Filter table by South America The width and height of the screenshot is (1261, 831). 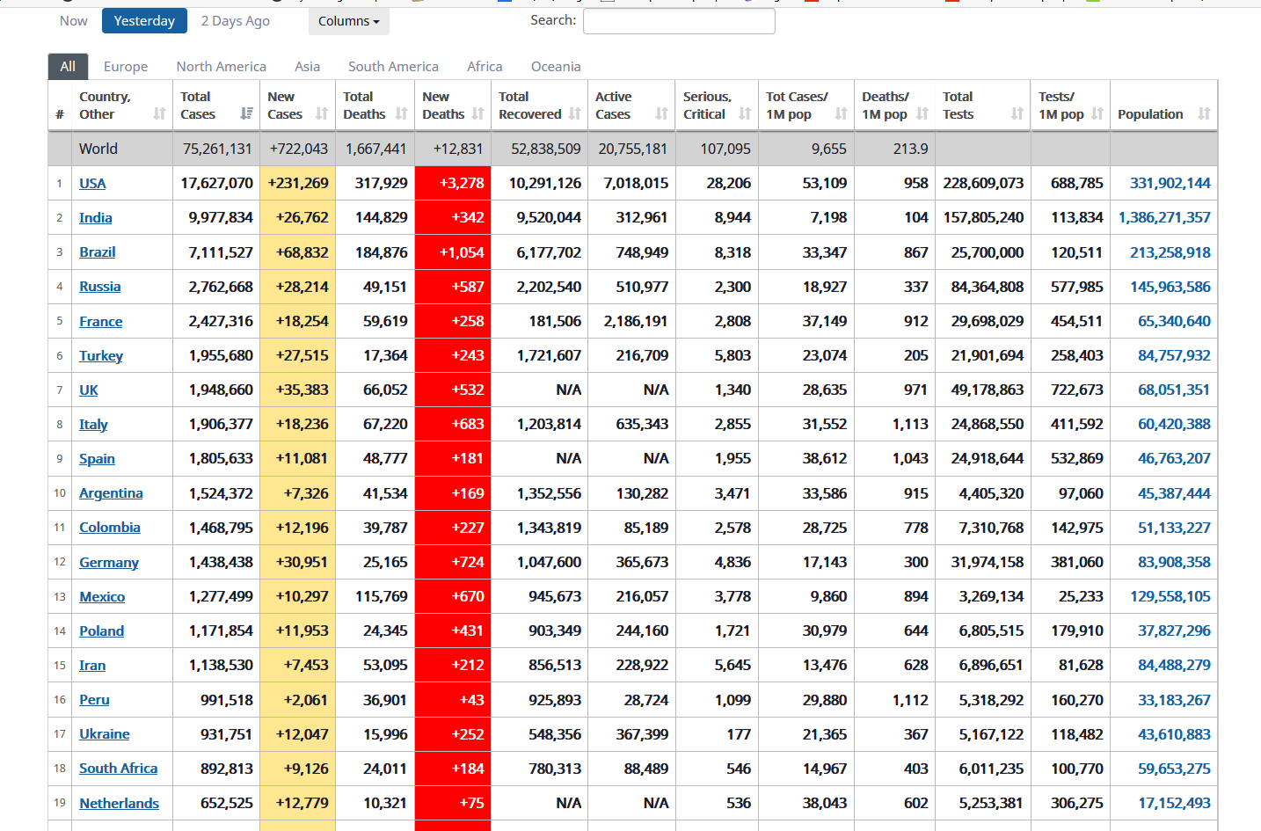pyautogui.click(x=393, y=67)
